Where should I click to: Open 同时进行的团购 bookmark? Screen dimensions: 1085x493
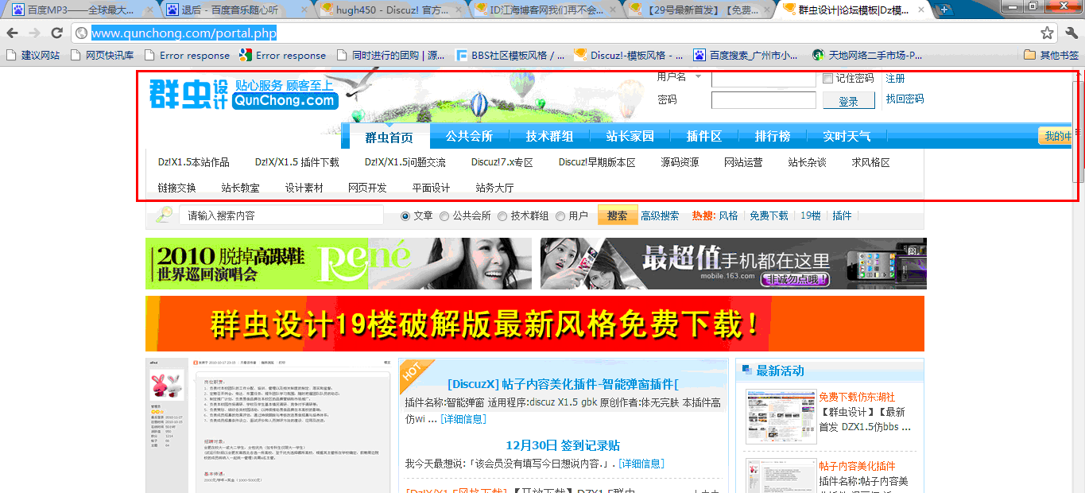pyautogui.click(x=390, y=55)
